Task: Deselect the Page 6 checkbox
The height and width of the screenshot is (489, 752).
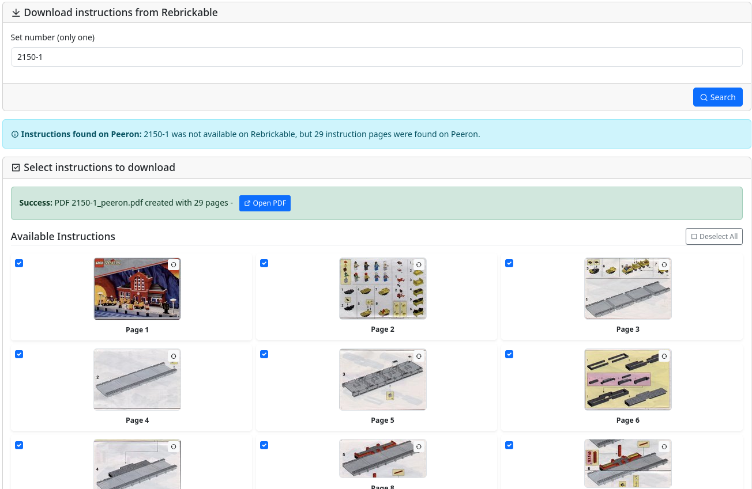Action: pyautogui.click(x=509, y=354)
